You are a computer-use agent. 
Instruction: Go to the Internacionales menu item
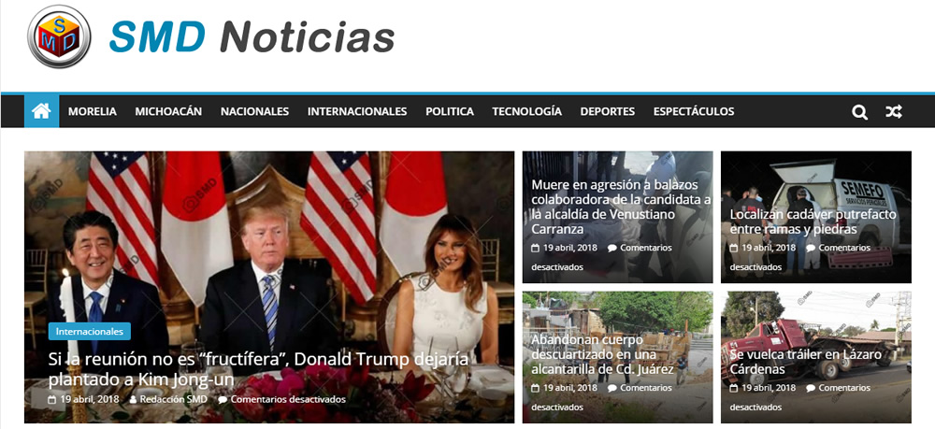click(357, 111)
